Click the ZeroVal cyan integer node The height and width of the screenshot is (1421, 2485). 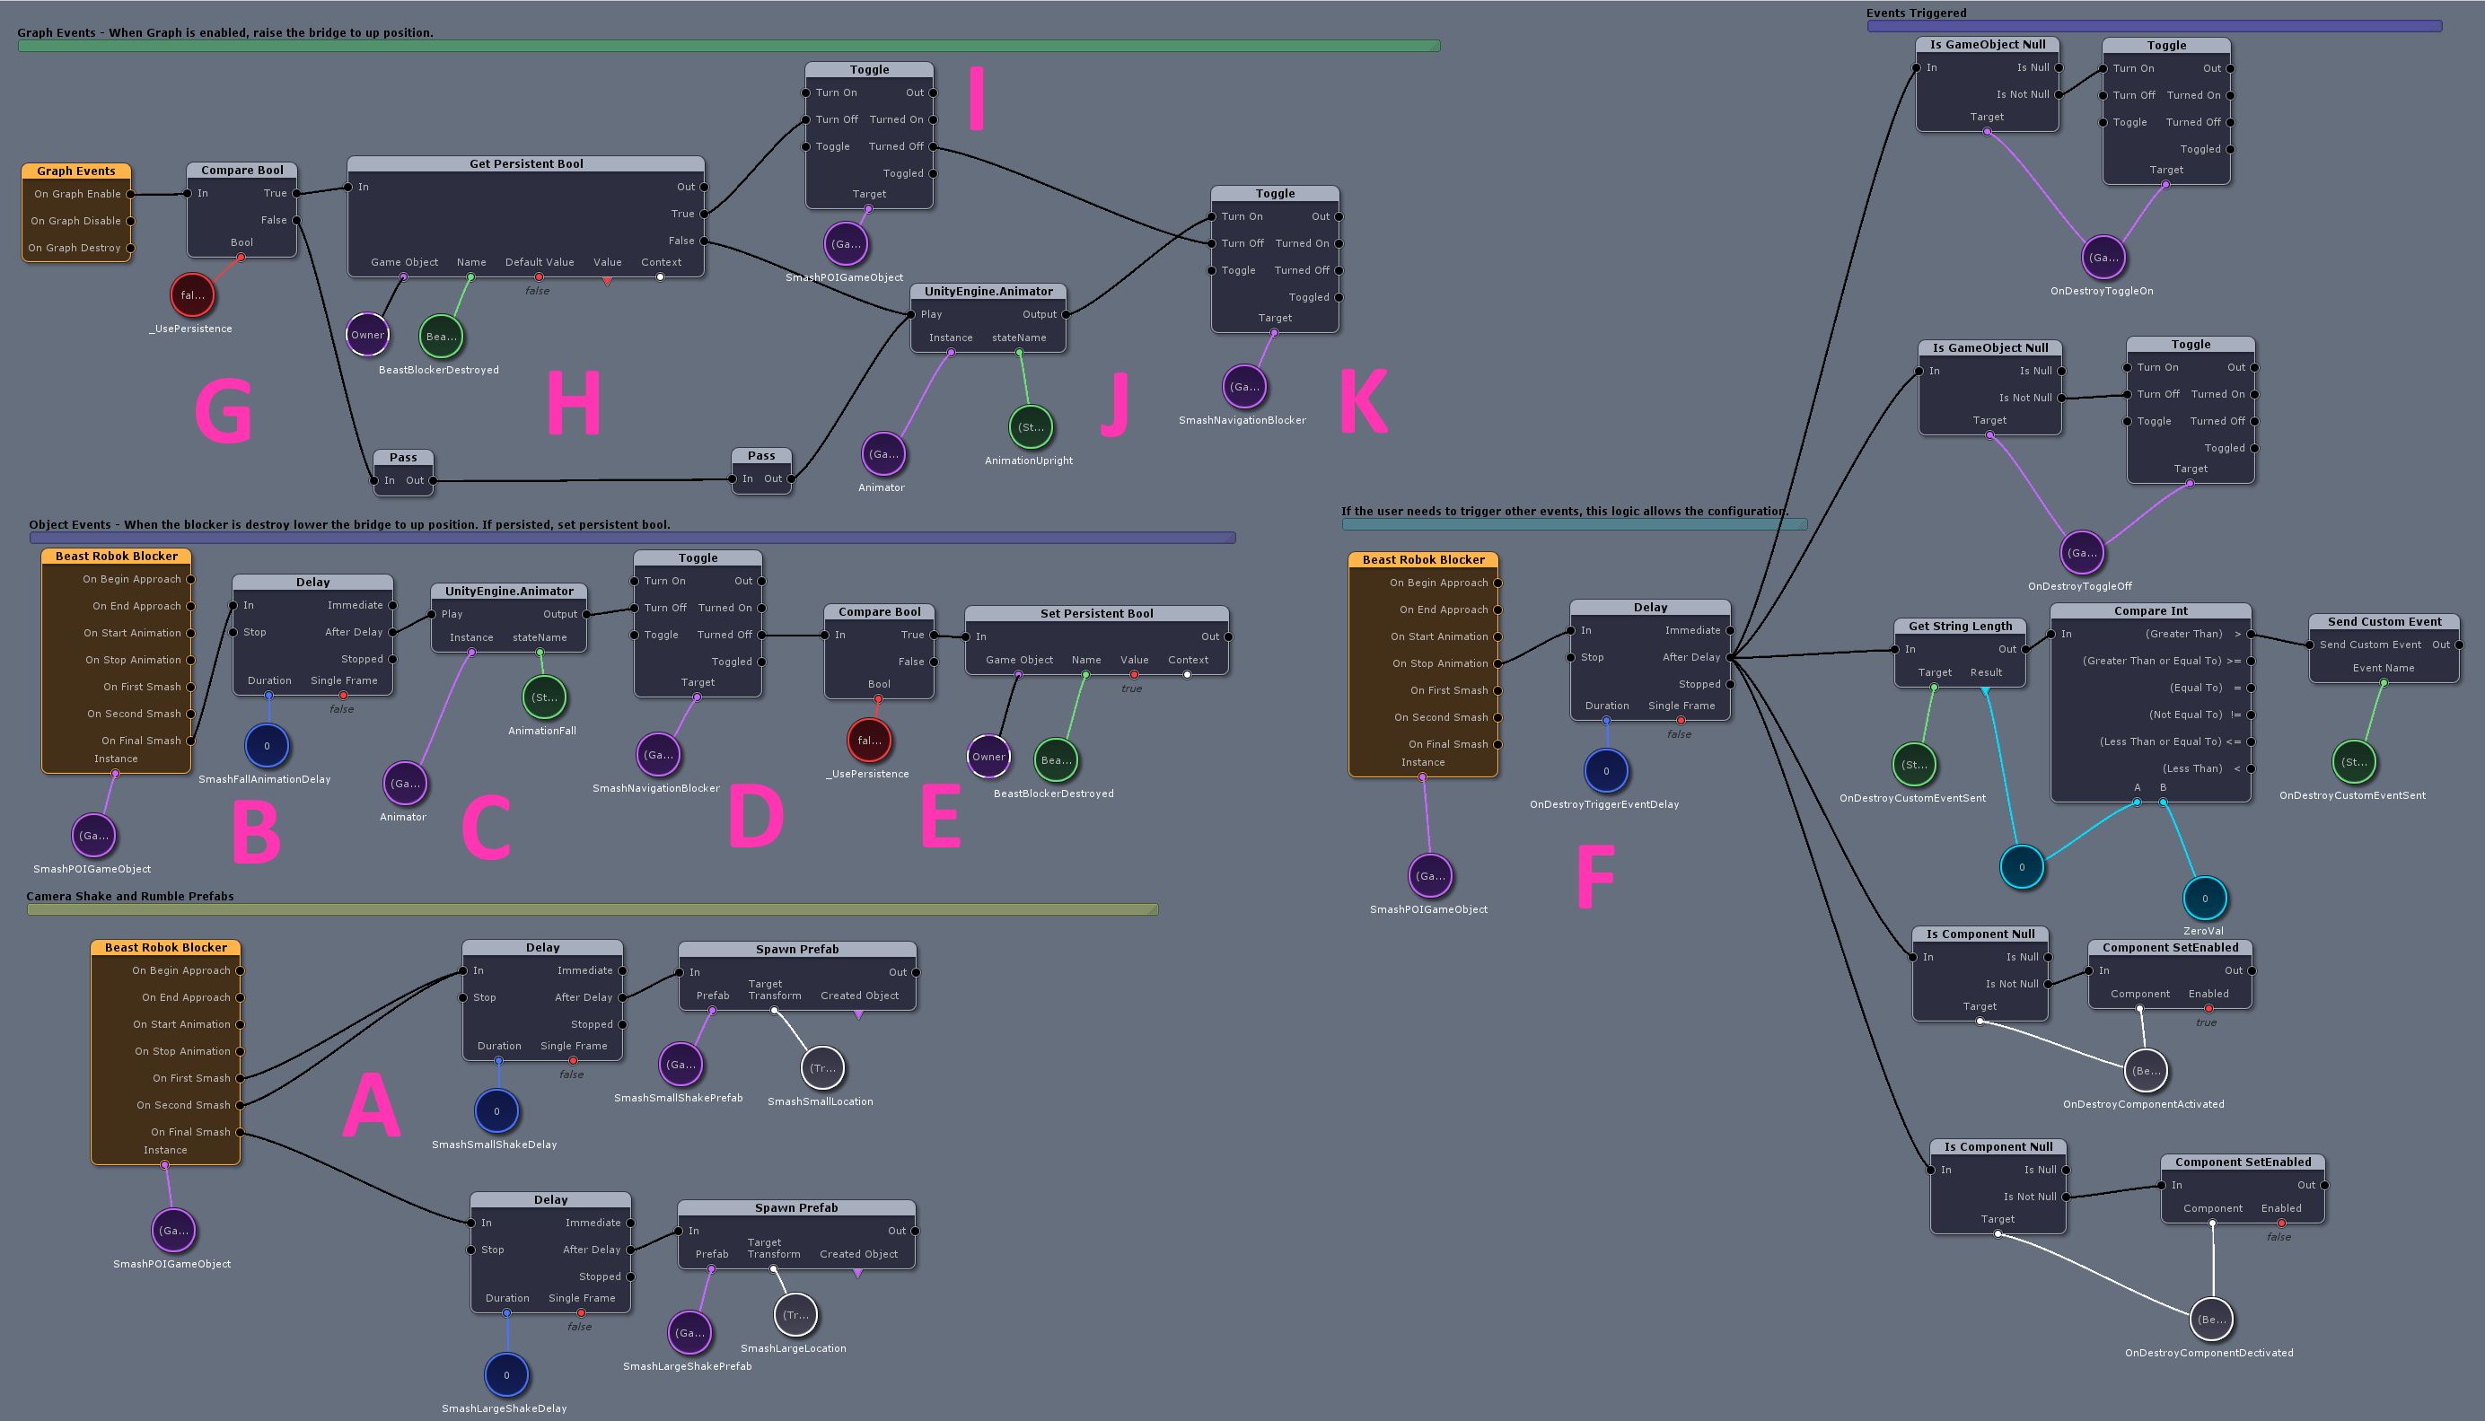[2204, 898]
